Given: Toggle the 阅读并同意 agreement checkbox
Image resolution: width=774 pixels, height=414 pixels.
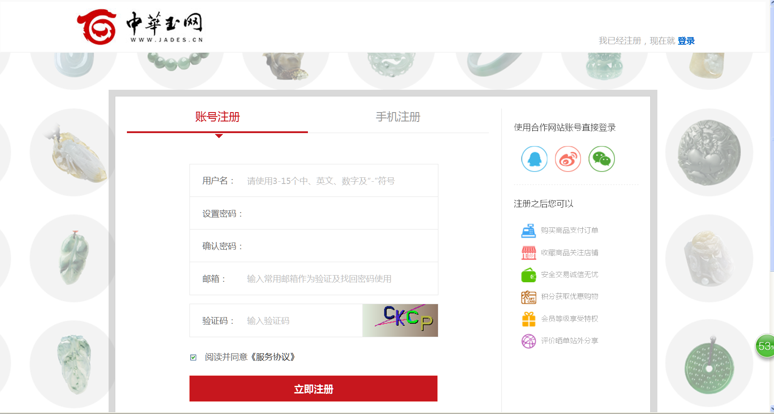Looking at the screenshot, I should click(x=193, y=357).
